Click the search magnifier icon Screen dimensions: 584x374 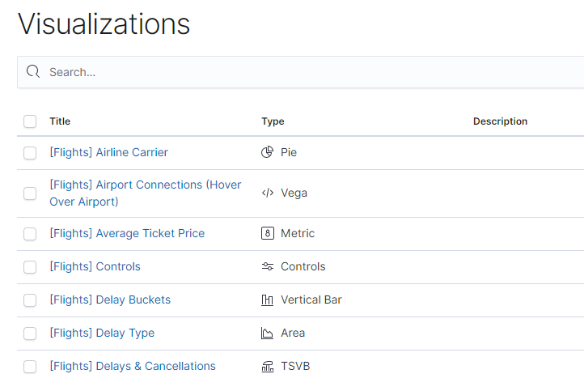(33, 71)
